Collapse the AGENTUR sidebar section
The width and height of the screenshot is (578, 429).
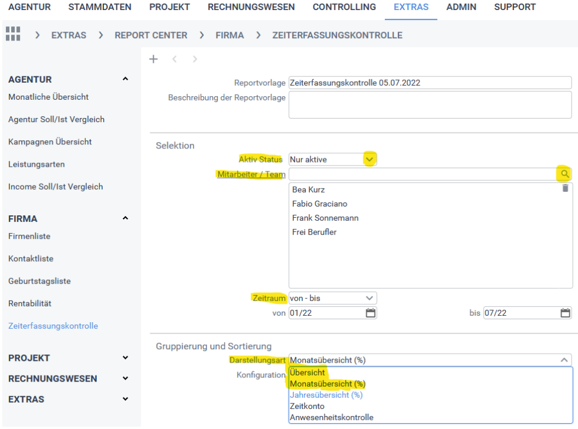point(125,79)
